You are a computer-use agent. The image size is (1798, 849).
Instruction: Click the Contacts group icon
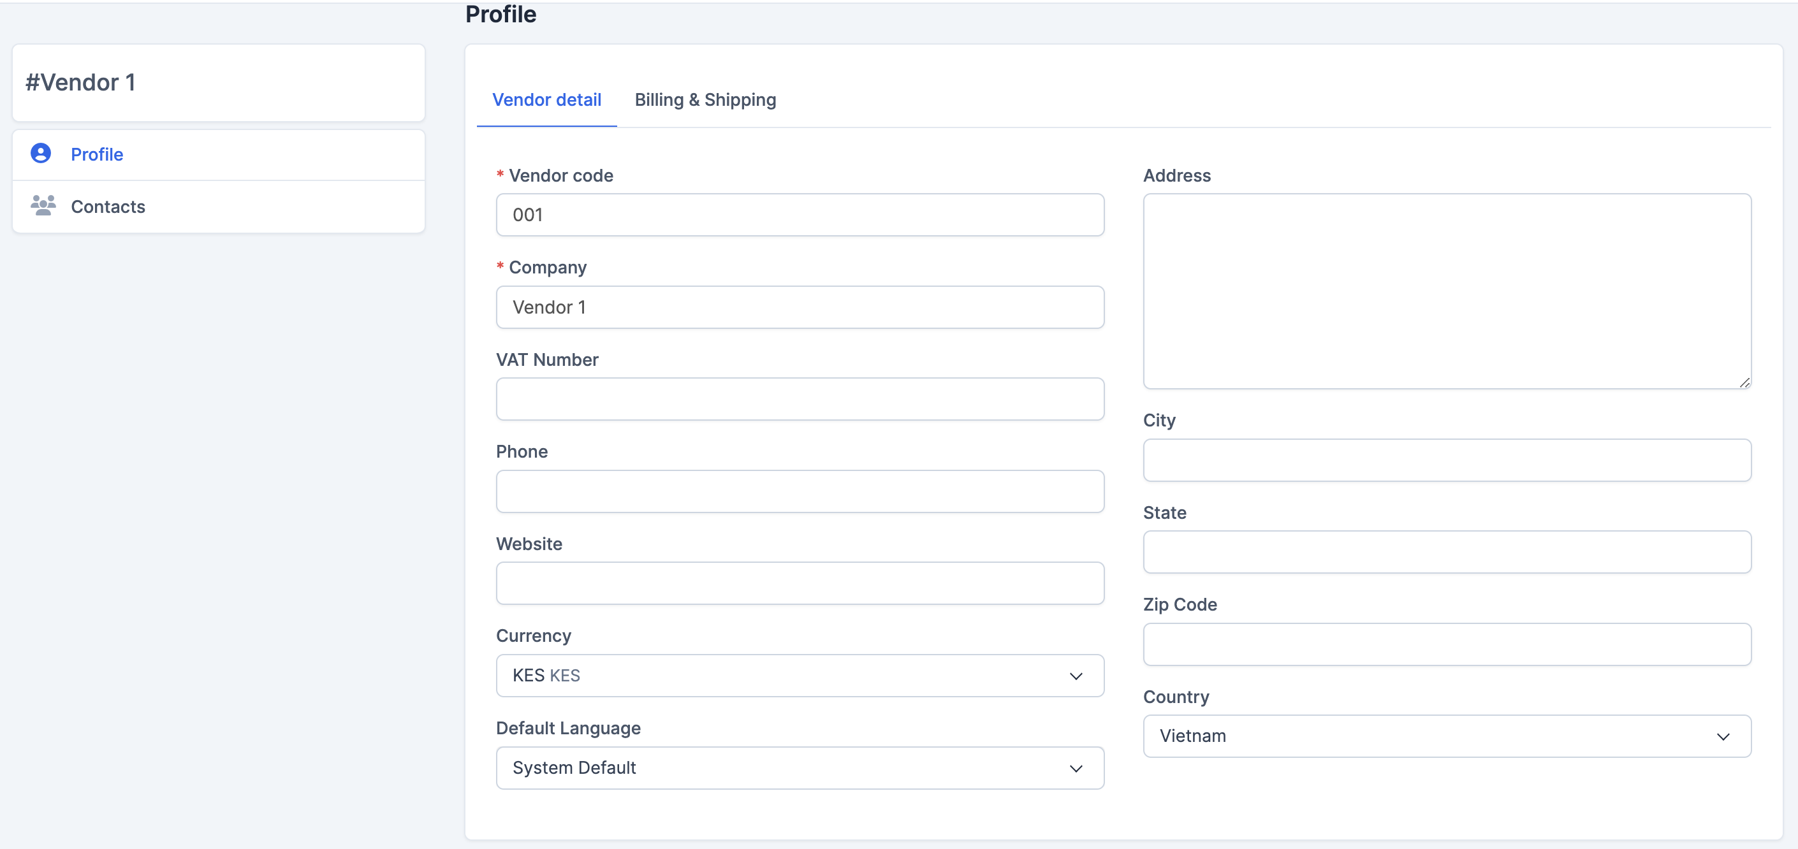point(43,206)
